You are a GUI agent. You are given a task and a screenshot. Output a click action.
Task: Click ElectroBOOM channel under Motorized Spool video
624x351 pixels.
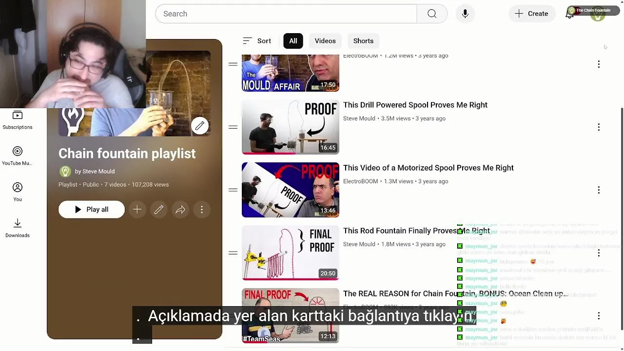(361, 181)
